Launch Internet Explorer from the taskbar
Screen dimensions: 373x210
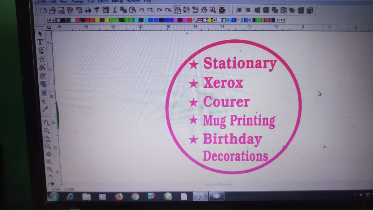70,197
